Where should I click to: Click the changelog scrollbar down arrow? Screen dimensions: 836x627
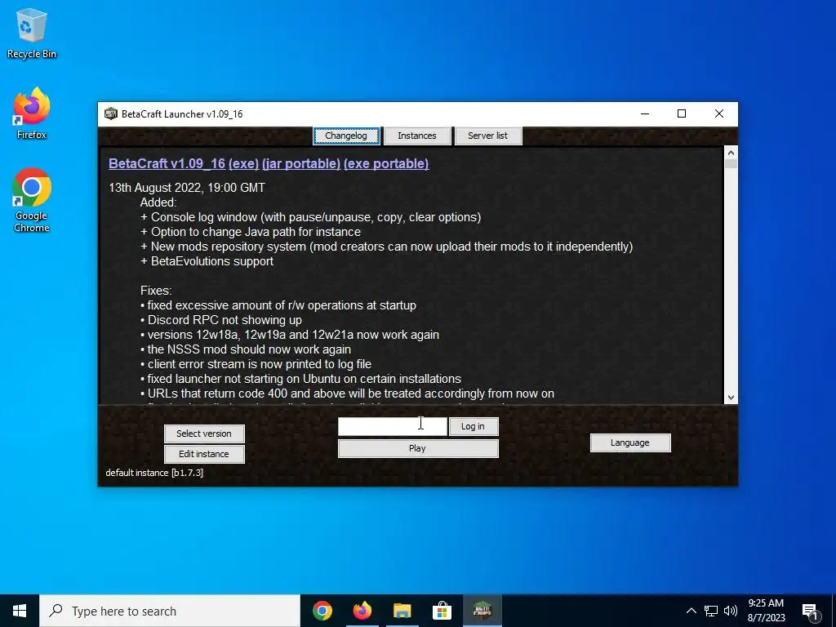731,398
